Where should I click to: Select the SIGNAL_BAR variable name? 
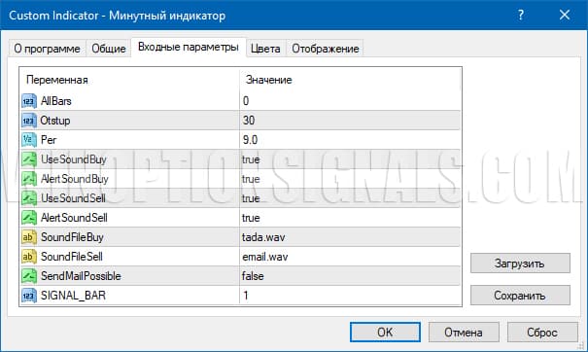point(73,296)
